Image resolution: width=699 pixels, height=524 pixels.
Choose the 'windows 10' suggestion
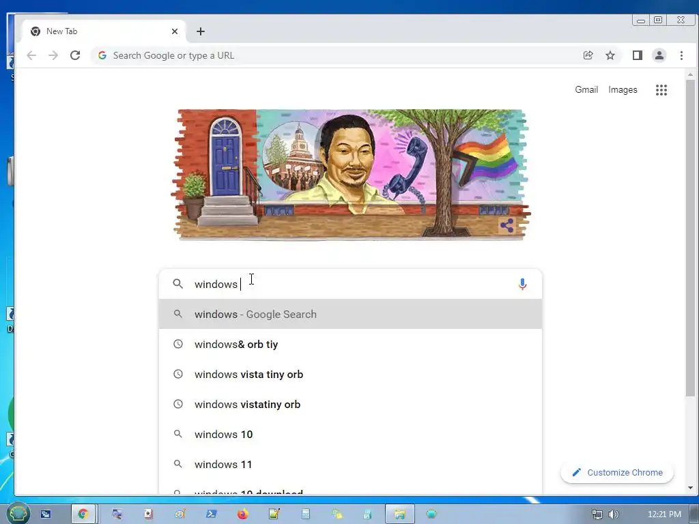[350, 434]
